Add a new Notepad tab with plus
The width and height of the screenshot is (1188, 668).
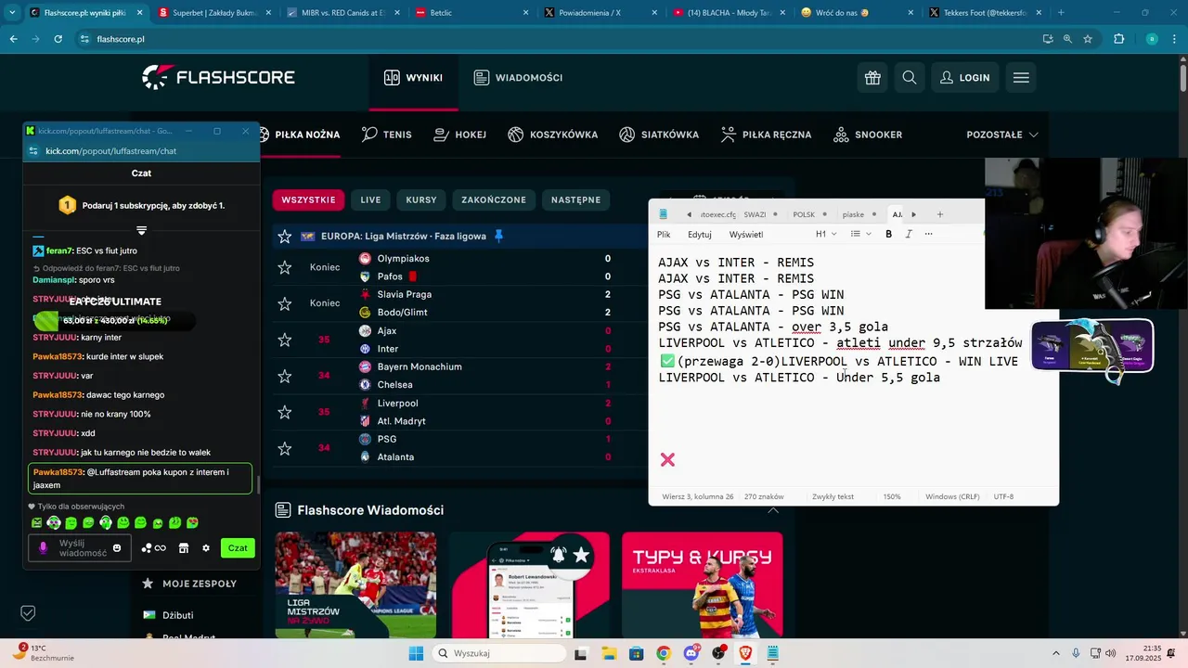click(x=939, y=214)
